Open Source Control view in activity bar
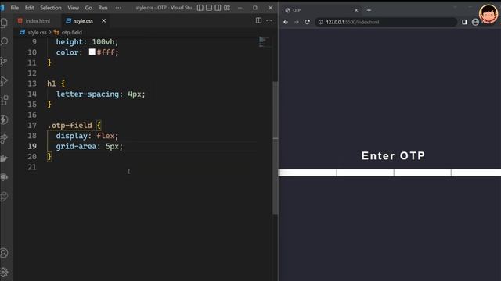Image resolution: width=501 pixels, height=281 pixels. tap(4, 61)
